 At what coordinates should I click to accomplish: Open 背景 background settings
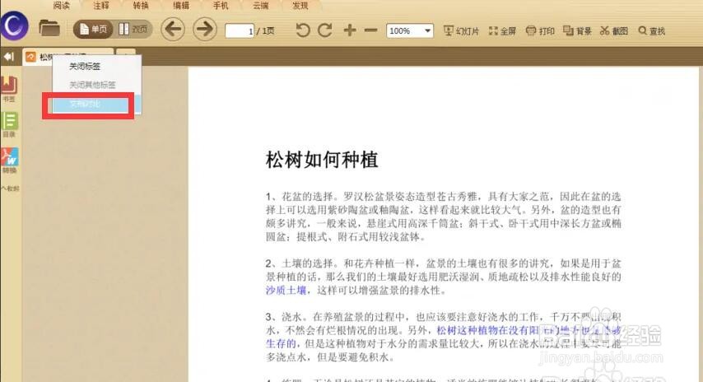[x=578, y=31]
